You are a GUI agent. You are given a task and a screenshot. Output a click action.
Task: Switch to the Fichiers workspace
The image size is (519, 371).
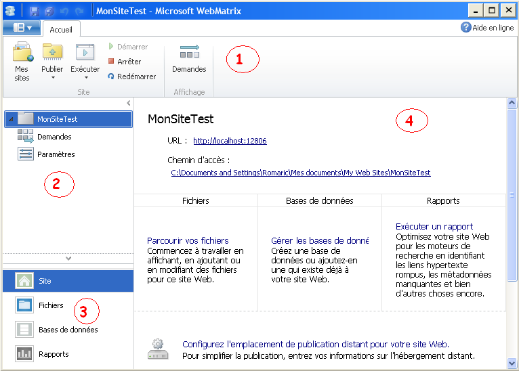pos(25,305)
